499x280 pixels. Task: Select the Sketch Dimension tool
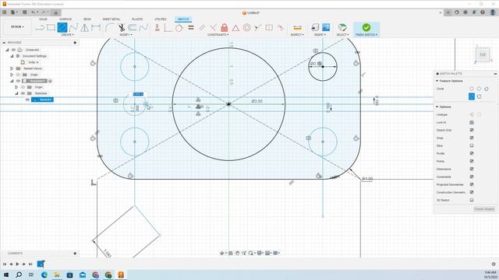point(96,28)
